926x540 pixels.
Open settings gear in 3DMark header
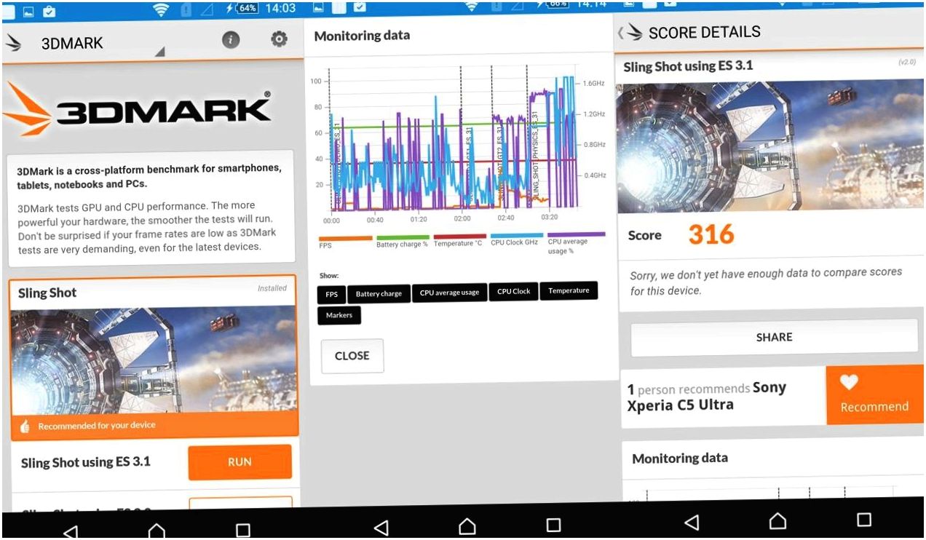pos(279,40)
